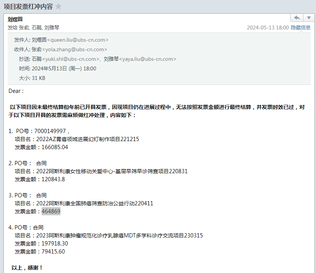The height and width of the screenshot is (273, 316).
Task: Click the invoice amount 166085.04
Action: pos(52,147)
